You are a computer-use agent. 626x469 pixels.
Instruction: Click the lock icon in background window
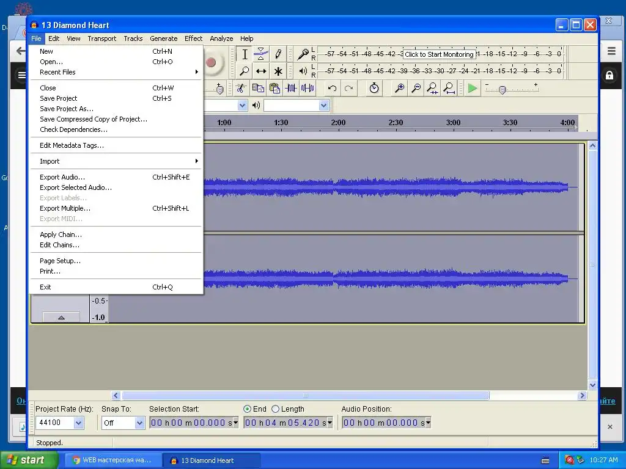tap(609, 75)
